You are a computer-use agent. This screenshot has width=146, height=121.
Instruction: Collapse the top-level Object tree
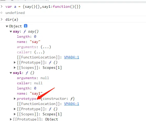(x=7, y=26)
